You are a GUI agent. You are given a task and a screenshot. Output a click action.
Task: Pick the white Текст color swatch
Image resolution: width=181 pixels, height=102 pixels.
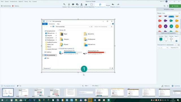pyautogui.click(x=166, y=39)
